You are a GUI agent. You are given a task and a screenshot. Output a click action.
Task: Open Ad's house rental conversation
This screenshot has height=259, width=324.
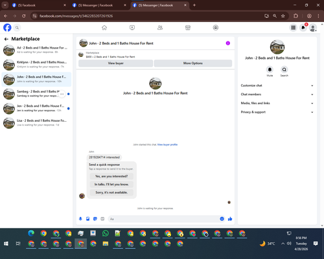pos(36,50)
